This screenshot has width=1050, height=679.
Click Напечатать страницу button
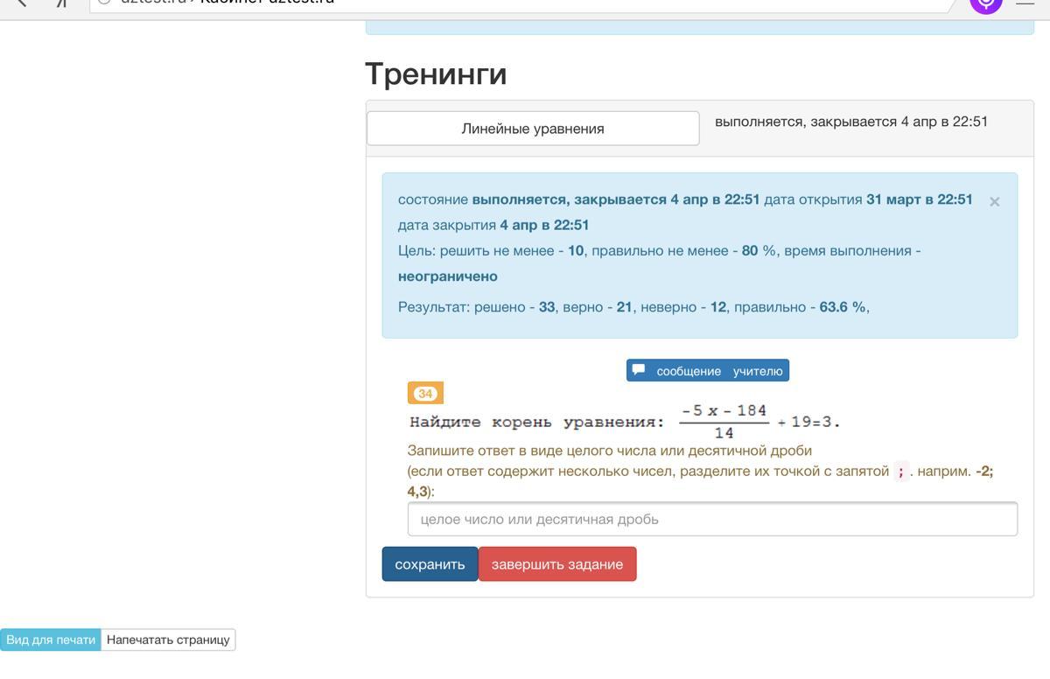click(x=168, y=640)
